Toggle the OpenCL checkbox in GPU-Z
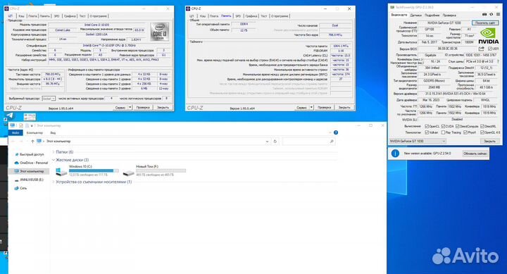507x274 pixels. click(x=427, y=126)
